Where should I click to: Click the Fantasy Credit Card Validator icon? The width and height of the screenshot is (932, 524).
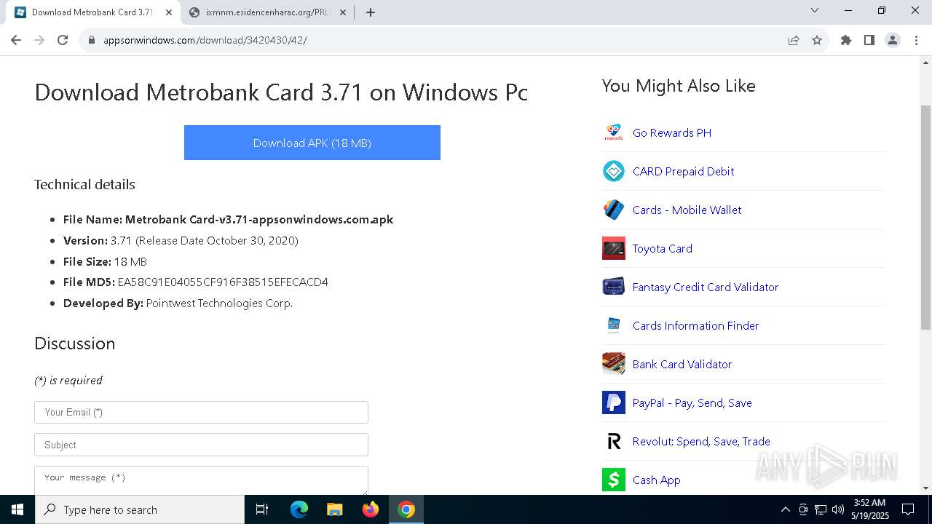(614, 287)
